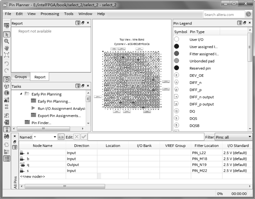Click the Node Name column header
Viewport: 255px width, 199px height.
(x=43, y=146)
